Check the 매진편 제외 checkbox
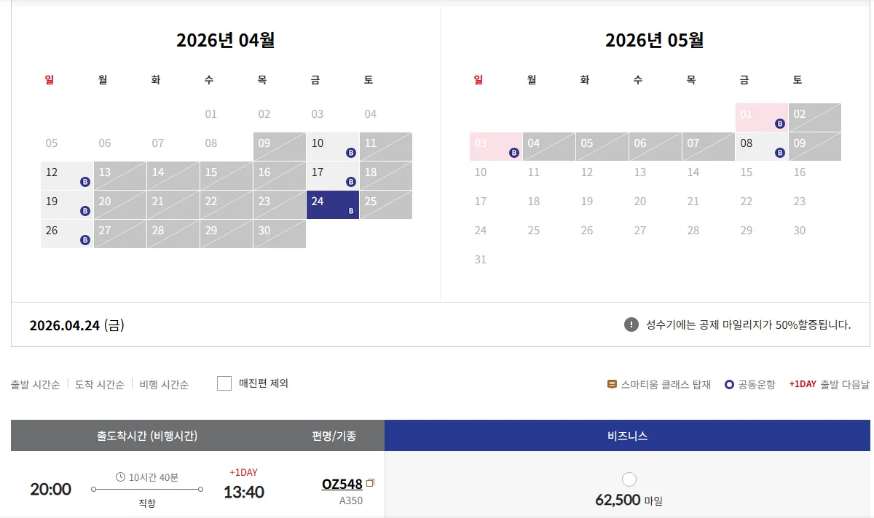The height and width of the screenshot is (518, 874). (x=224, y=383)
